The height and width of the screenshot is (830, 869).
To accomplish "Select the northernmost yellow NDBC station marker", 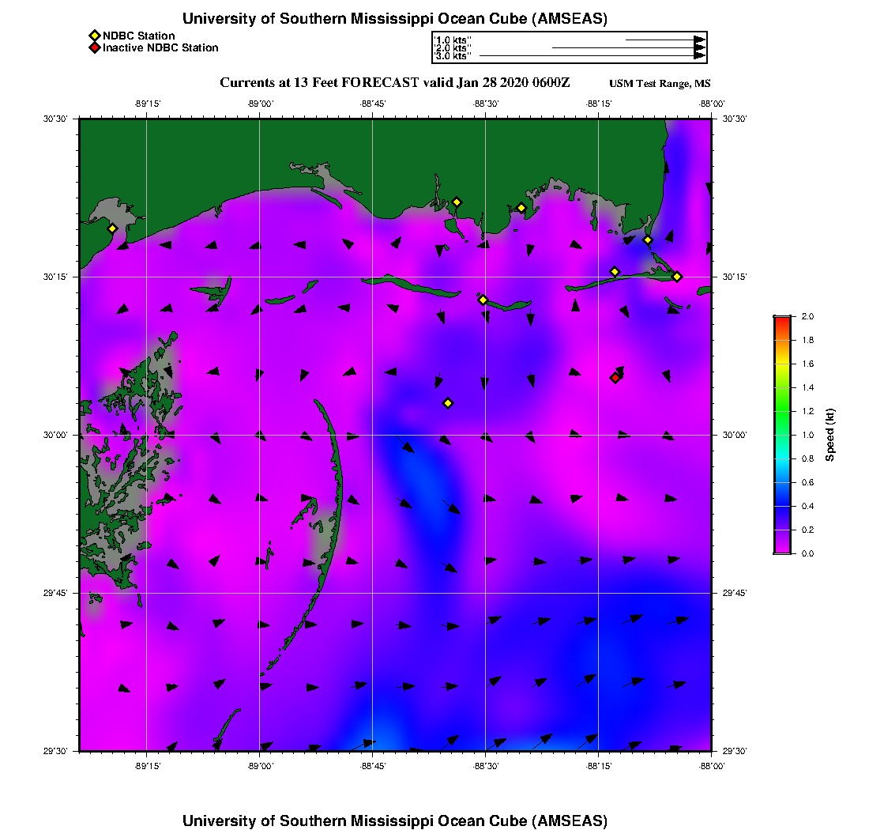I will pyautogui.click(x=456, y=202).
